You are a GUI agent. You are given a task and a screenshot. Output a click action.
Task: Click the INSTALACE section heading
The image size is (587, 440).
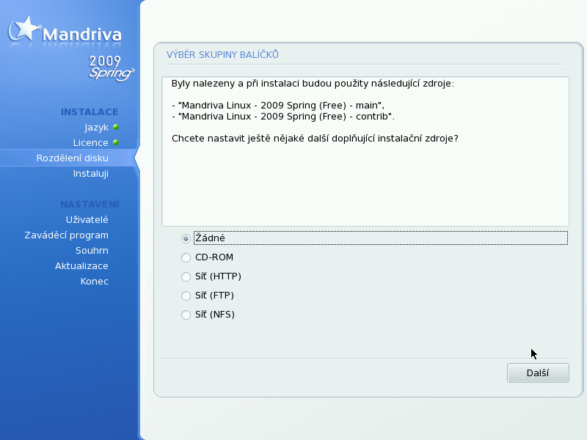coord(90,112)
